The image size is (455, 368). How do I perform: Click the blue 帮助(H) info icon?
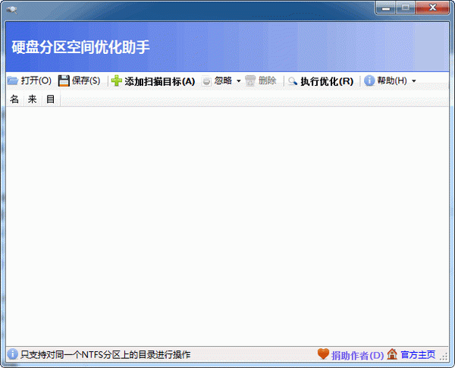370,81
